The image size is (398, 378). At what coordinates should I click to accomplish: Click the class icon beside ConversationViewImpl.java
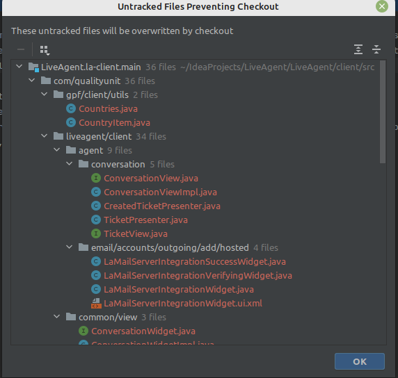(96, 192)
